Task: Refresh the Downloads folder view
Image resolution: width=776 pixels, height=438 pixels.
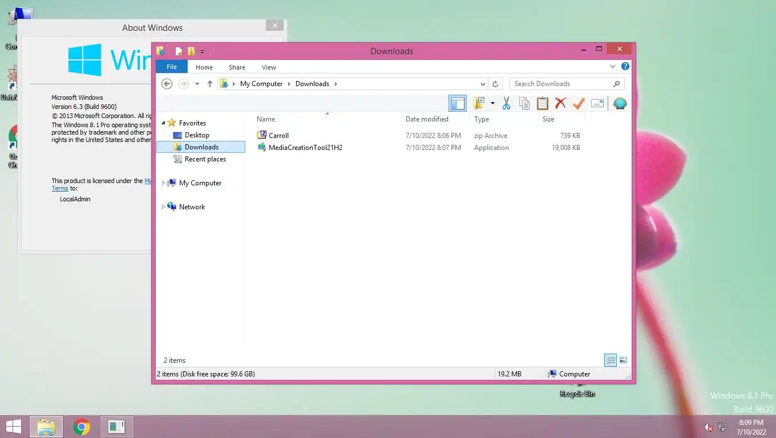Action: [x=495, y=84]
